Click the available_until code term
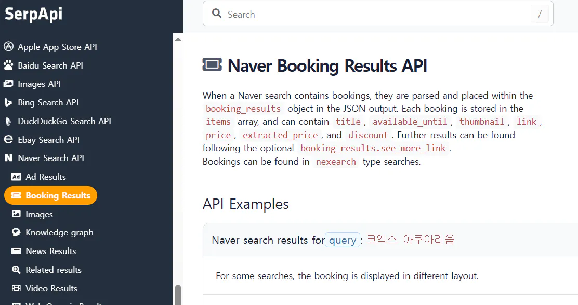This screenshot has height=305, width=578. point(410,122)
